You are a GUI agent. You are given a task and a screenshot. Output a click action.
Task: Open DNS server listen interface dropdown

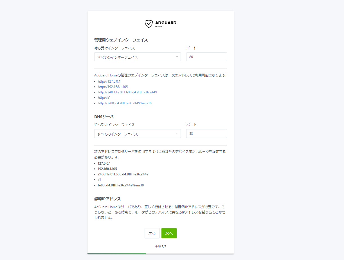[138, 134]
